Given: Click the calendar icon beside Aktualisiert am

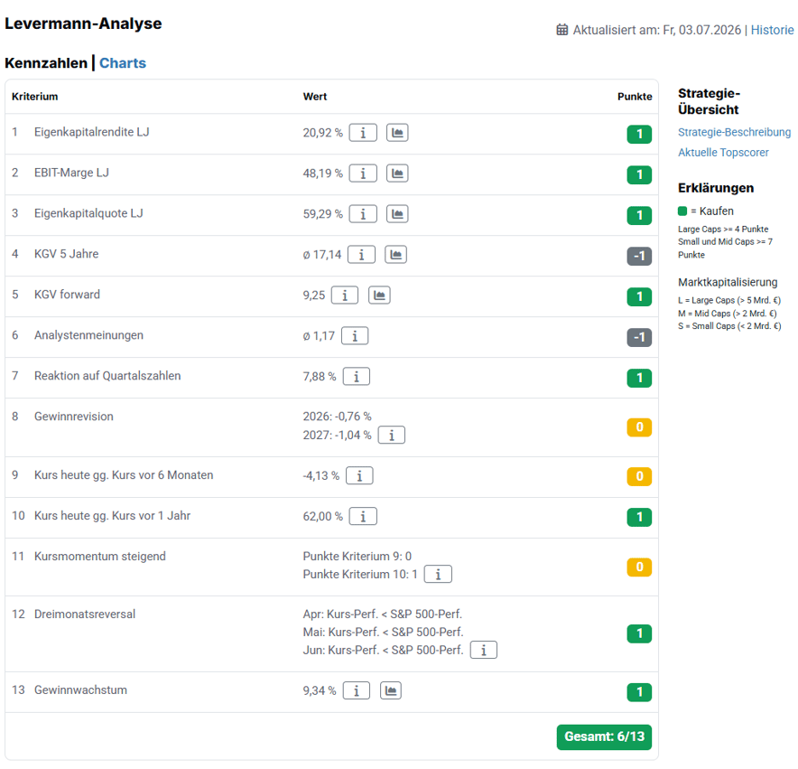Looking at the screenshot, I should point(561,30).
